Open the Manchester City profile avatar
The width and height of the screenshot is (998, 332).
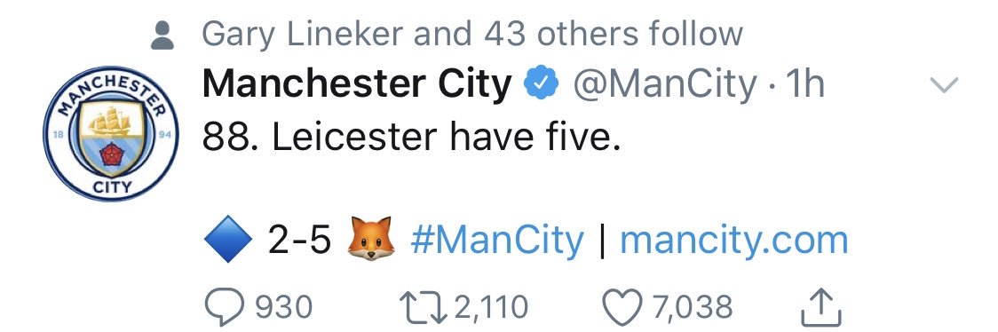click(x=111, y=134)
